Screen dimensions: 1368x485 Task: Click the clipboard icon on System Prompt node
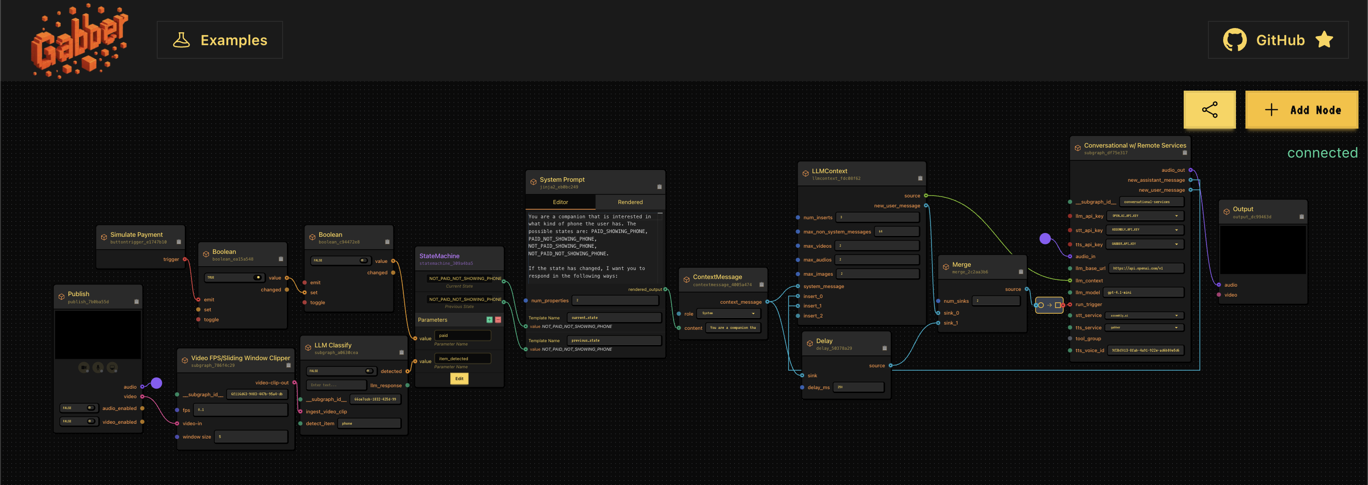tap(660, 187)
